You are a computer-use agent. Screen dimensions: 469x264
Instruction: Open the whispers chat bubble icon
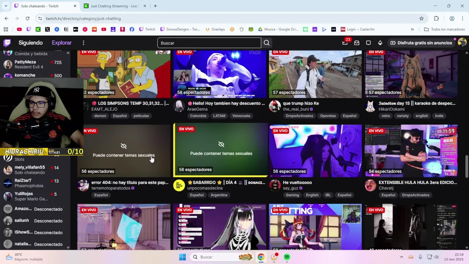(369, 43)
